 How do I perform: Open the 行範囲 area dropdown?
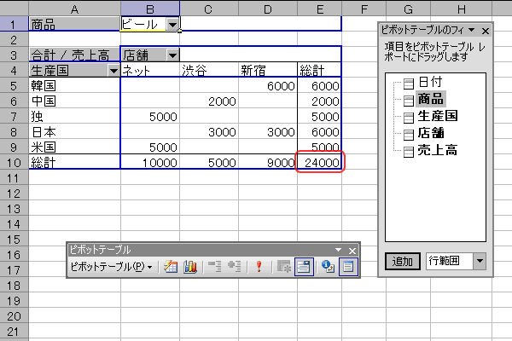pyautogui.click(x=480, y=261)
